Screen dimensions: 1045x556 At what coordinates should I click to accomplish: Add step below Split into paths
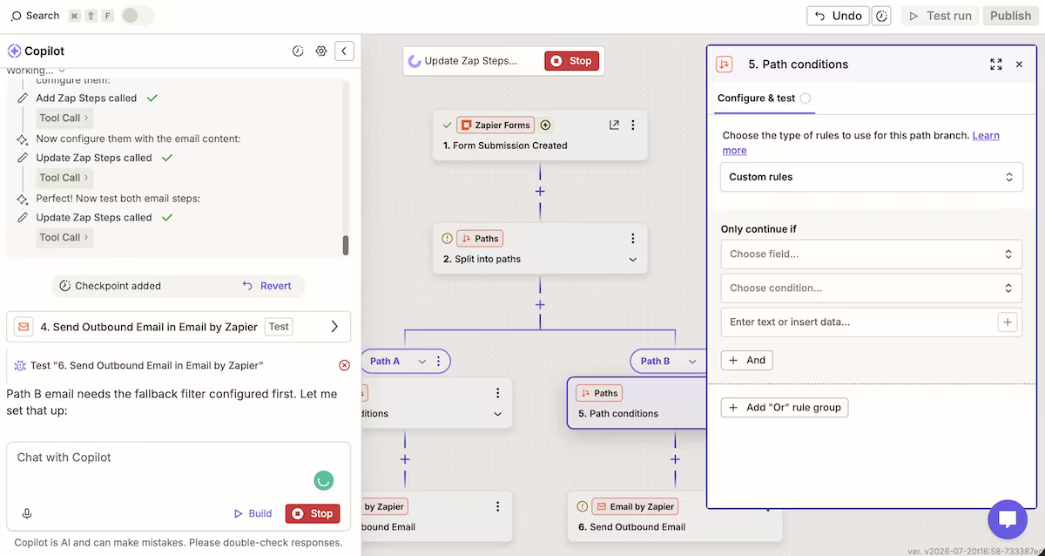(x=540, y=304)
